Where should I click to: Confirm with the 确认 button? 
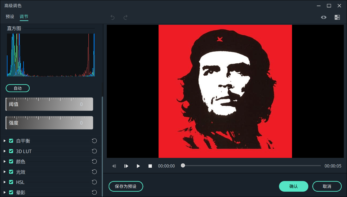(294, 186)
